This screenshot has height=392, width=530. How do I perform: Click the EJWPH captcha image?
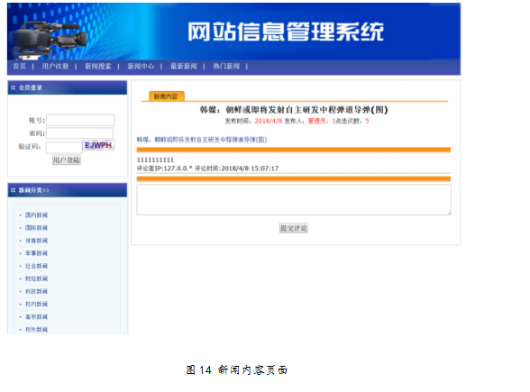(x=98, y=145)
